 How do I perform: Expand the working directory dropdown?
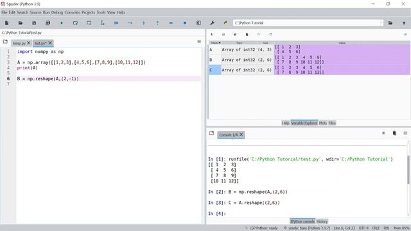point(381,23)
